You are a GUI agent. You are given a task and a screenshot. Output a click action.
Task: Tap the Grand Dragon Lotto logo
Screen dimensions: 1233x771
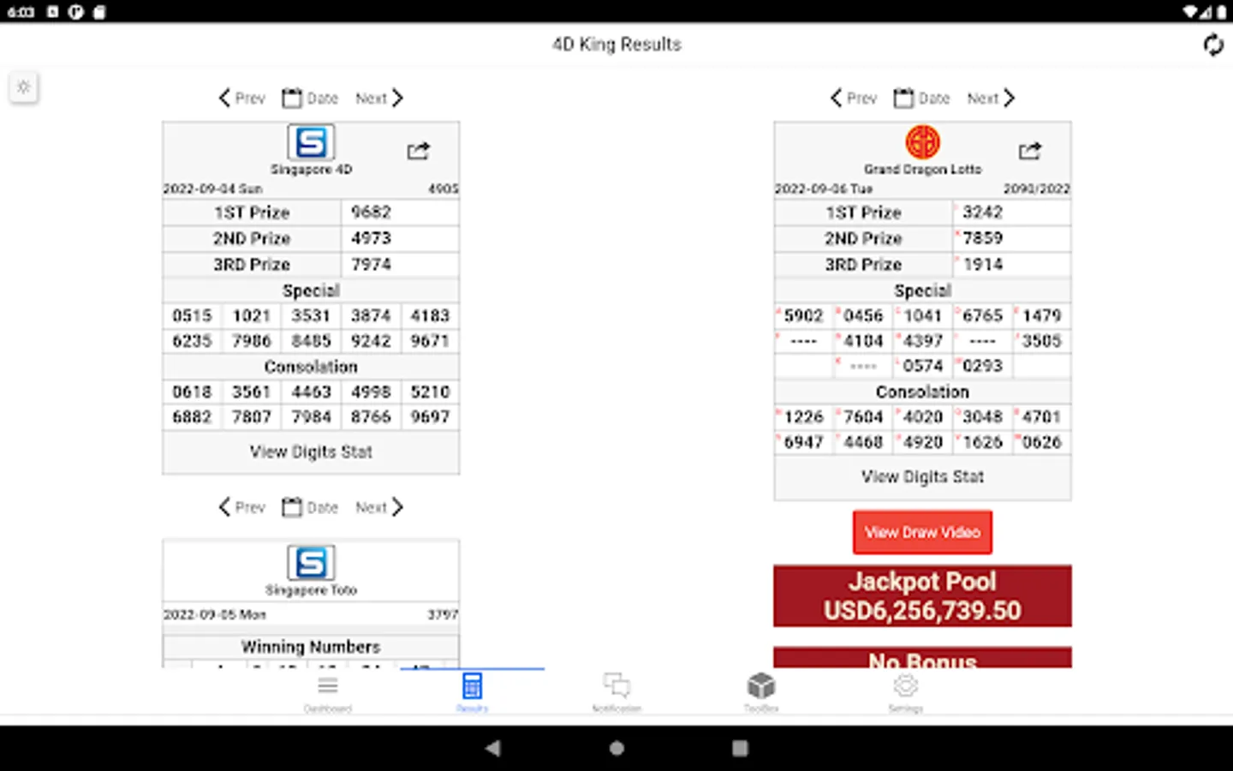(x=922, y=142)
